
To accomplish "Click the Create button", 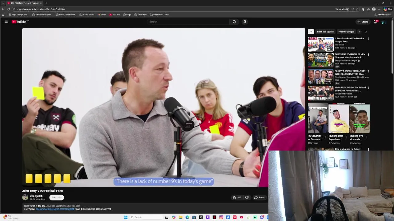I will 363,22.
